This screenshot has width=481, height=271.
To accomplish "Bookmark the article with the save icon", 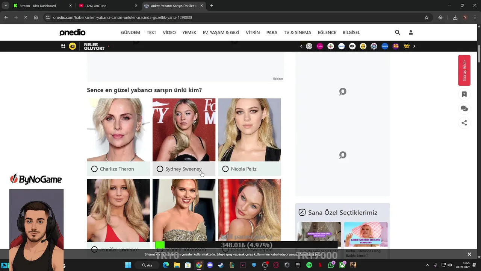I will (x=464, y=94).
